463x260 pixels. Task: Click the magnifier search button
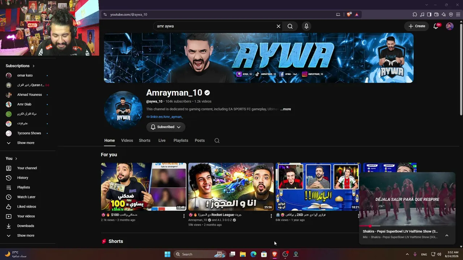coord(290,26)
